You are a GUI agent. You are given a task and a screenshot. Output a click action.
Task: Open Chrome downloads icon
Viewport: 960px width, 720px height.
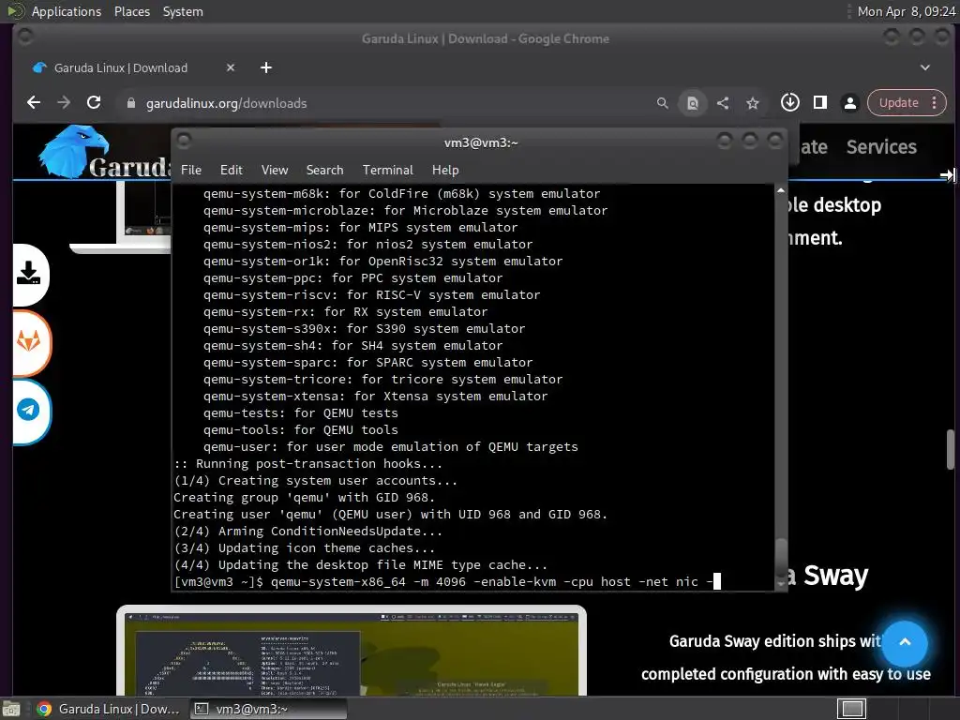pyautogui.click(x=789, y=102)
